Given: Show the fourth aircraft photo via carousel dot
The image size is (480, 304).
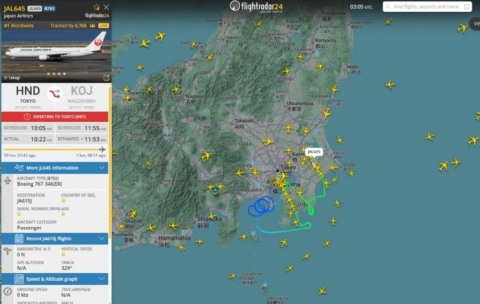Looking at the screenshot, I should pyautogui.click(x=64, y=74).
